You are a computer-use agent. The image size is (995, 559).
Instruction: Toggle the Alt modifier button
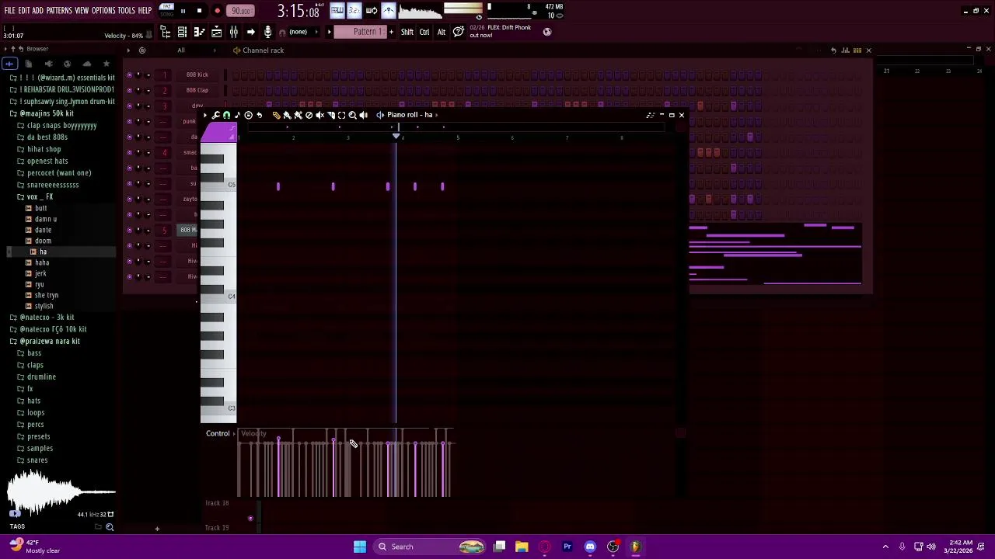pos(442,32)
